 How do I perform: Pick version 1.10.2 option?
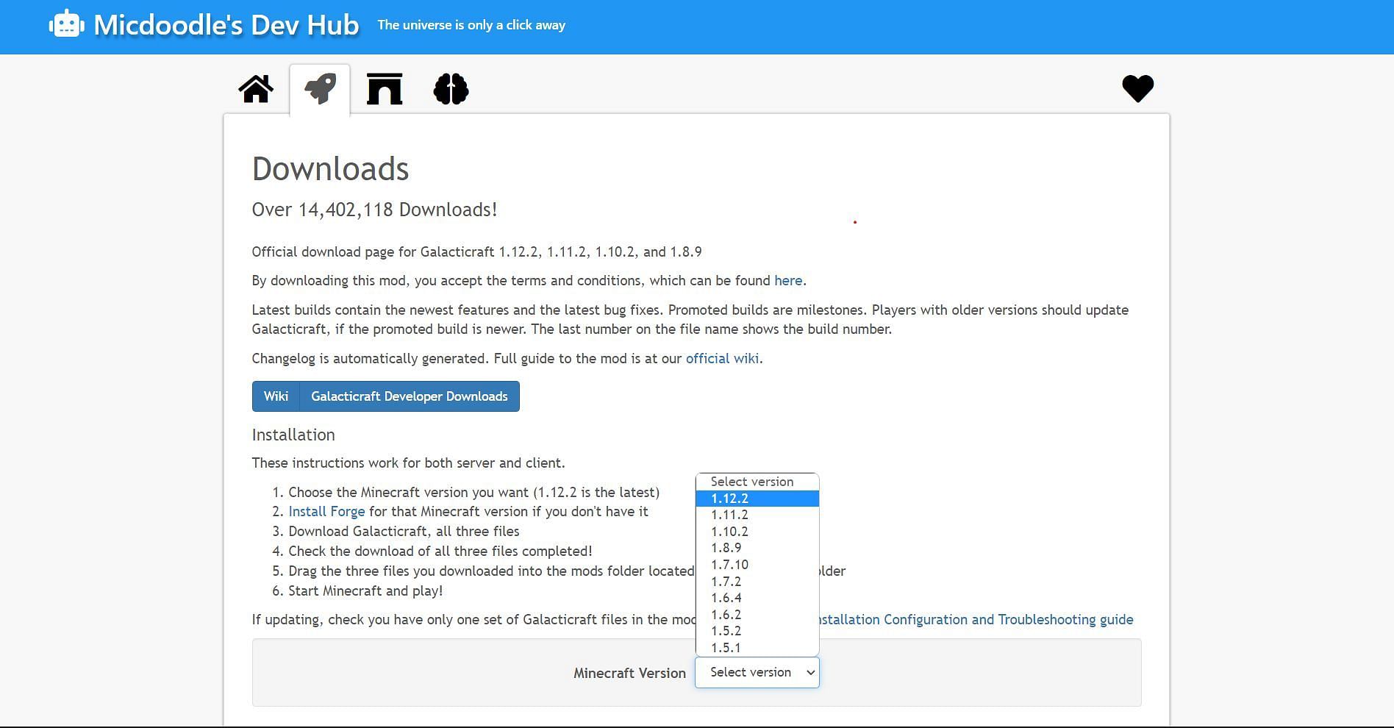(x=757, y=532)
